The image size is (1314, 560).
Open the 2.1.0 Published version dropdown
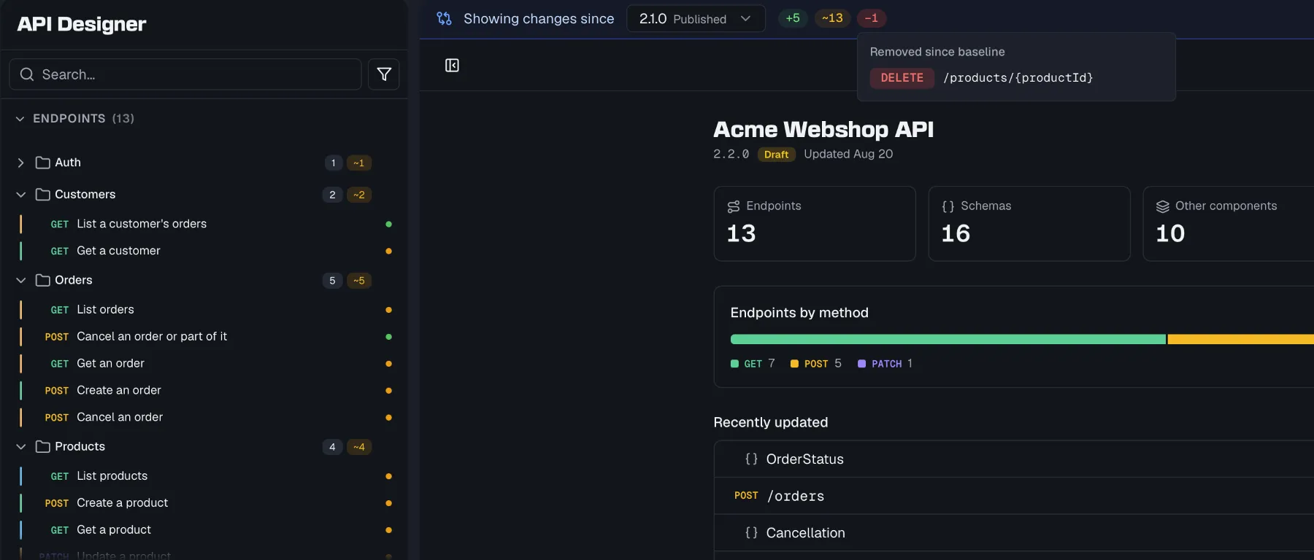[696, 18]
